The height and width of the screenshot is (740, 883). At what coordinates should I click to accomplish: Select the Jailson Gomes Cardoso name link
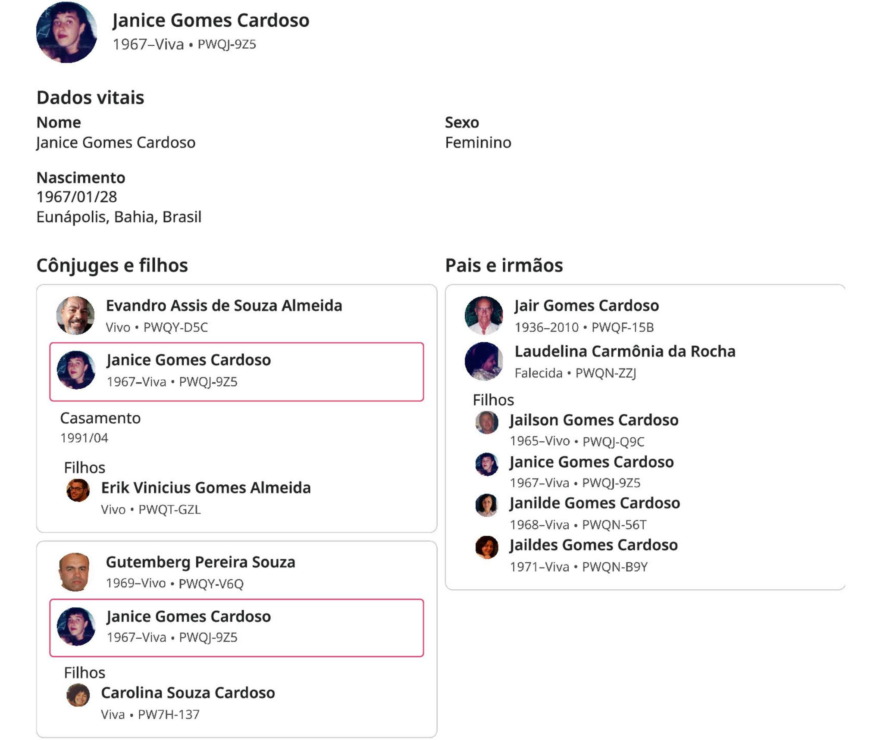594,420
